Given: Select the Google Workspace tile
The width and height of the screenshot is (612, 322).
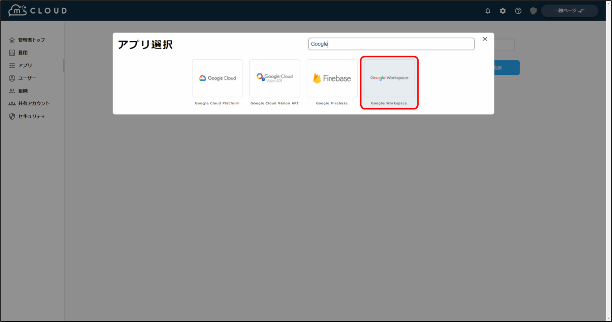Looking at the screenshot, I should coord(389,78).
